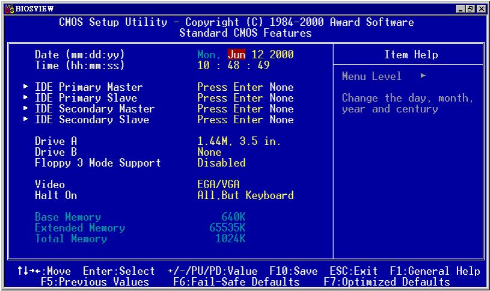
Task: Click the 65535K extended memory value
Action: pos(227,228)
